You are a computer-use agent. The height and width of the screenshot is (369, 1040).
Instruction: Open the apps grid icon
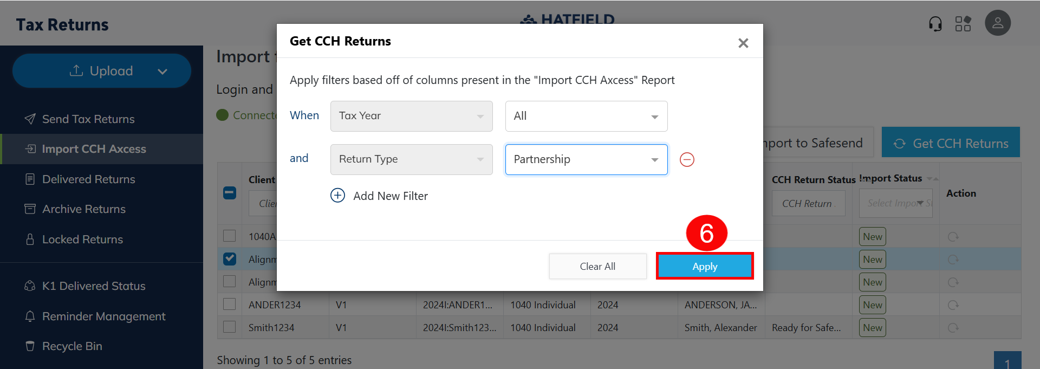click(x=963, y=24)
